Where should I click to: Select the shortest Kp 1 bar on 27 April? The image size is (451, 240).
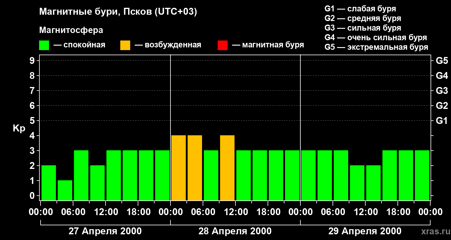click(x=65, y=190)
